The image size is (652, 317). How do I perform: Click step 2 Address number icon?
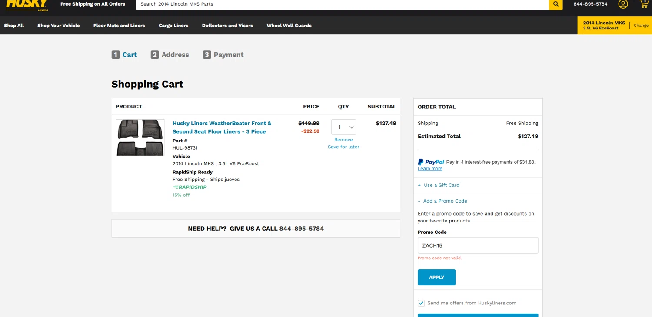click(x=155, y=55)
